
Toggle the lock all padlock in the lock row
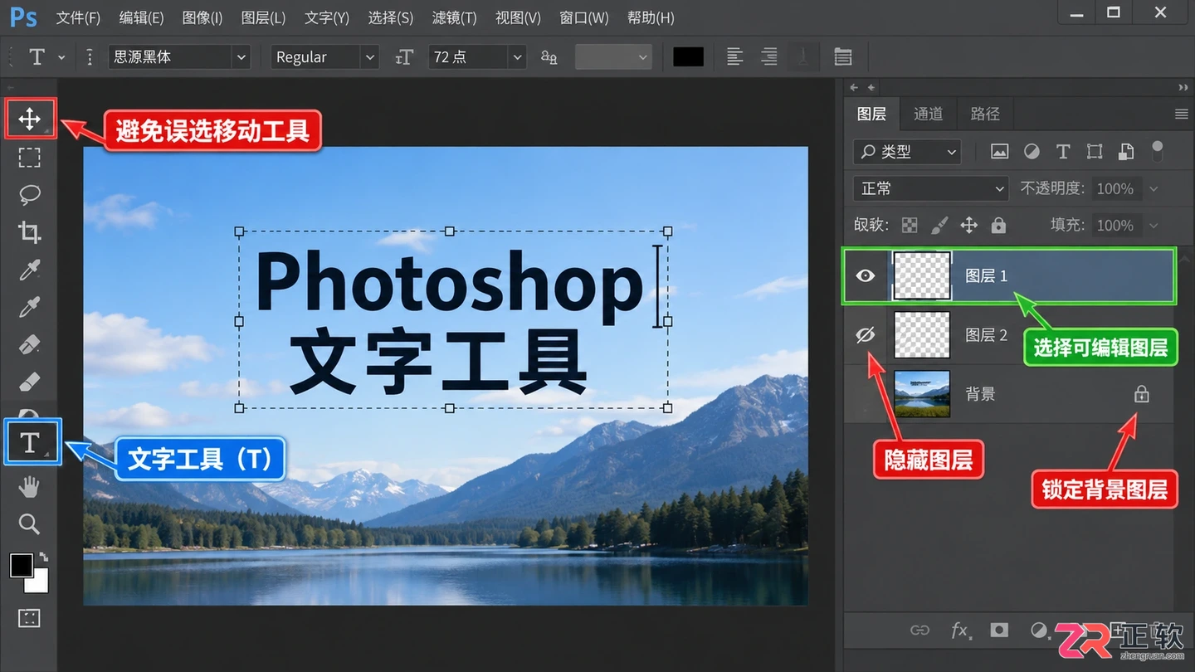(998, 225)
